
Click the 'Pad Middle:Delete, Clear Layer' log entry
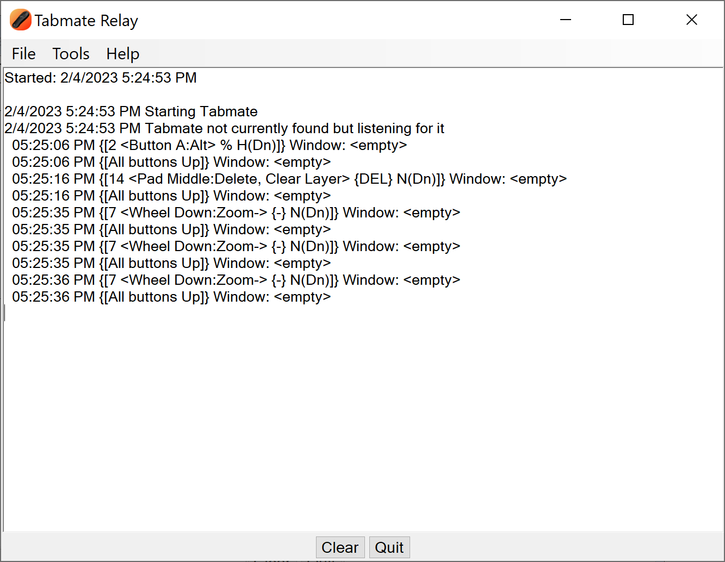(289, 179)
